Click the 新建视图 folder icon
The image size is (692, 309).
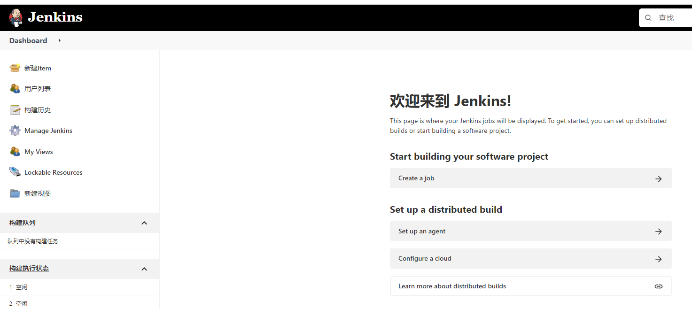pyautogui.click(x=15, y=193)
